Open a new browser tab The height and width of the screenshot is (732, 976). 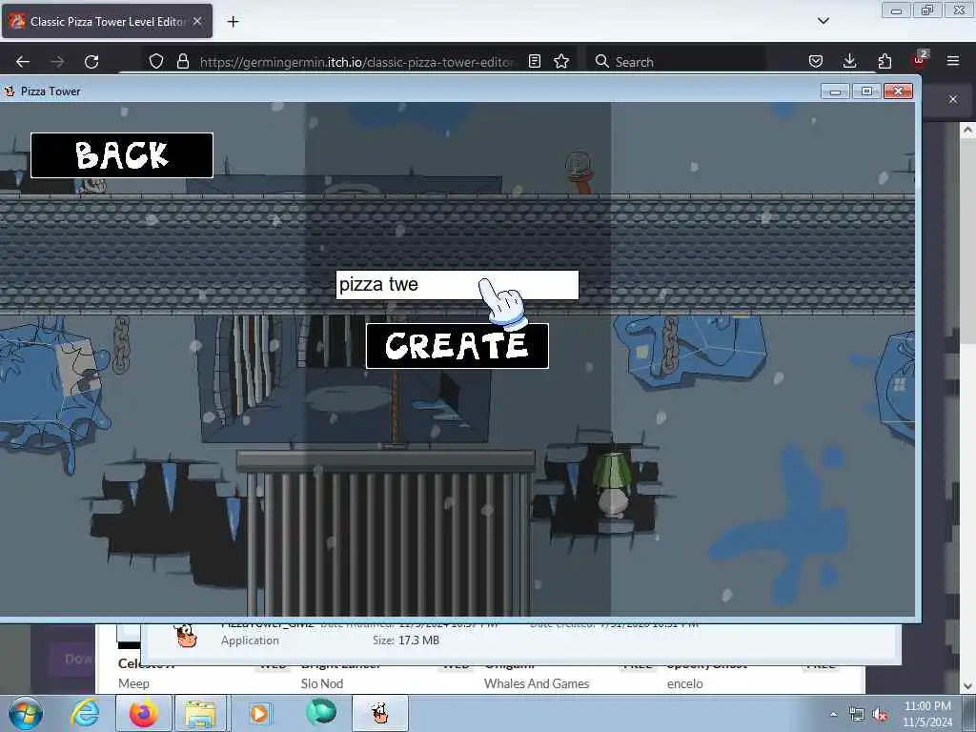[x=233, y=22]
